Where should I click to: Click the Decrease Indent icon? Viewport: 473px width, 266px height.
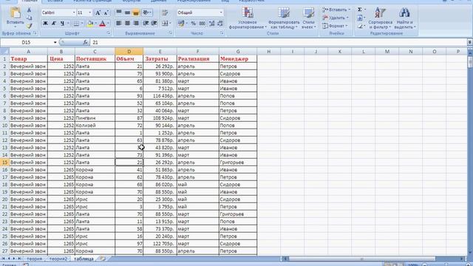click(x=146, y=23)
